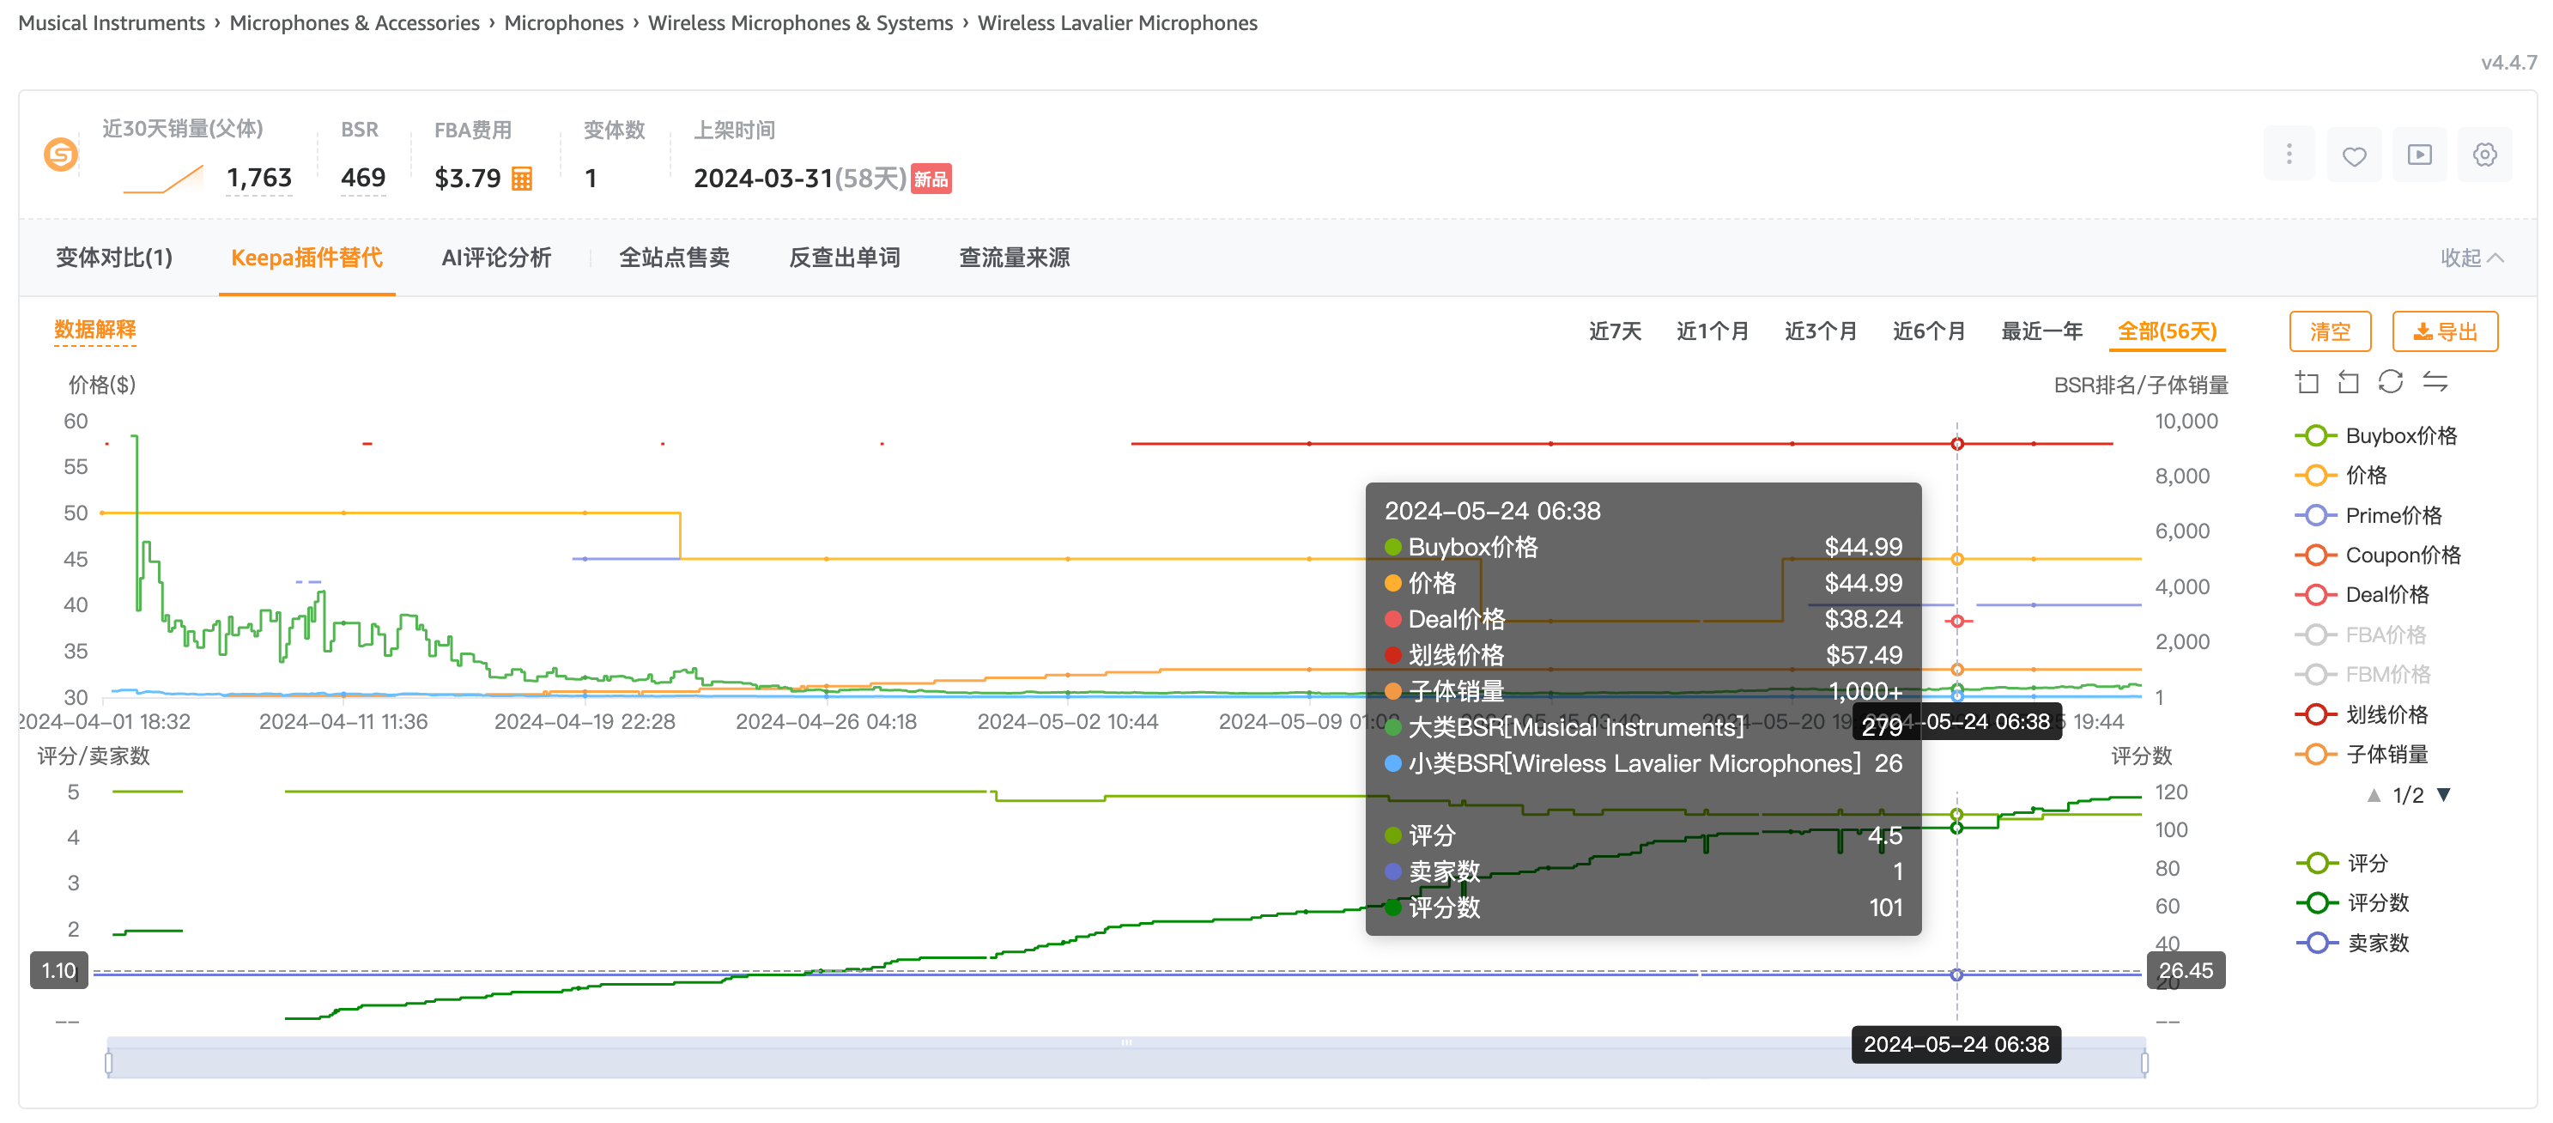Click the 30-day sales trend sparkline
The height and width of the screenshot is (1123, 2553).
163,179
